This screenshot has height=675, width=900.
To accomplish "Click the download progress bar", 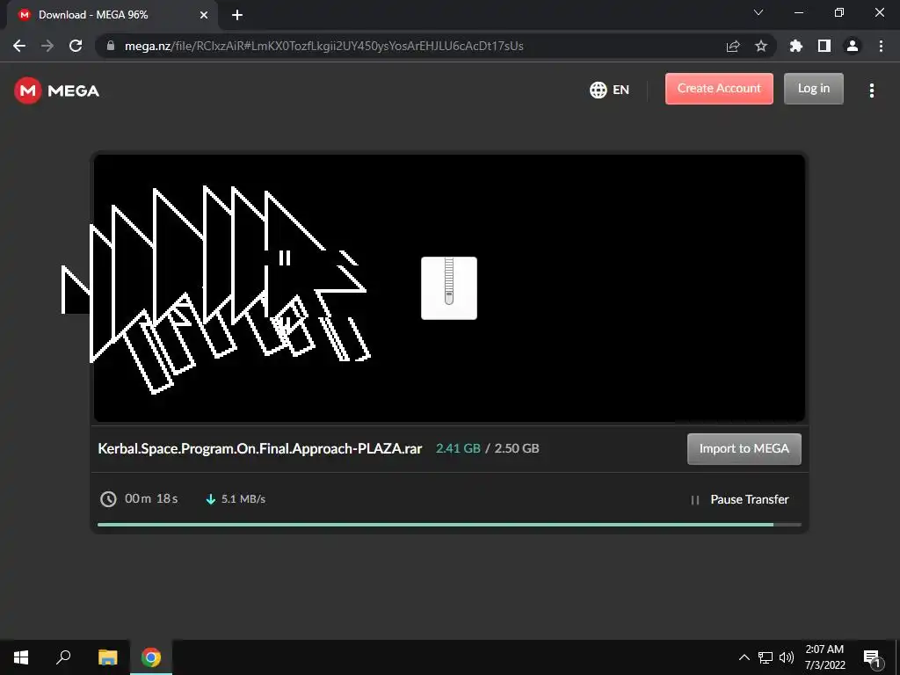I will [449, 524].
